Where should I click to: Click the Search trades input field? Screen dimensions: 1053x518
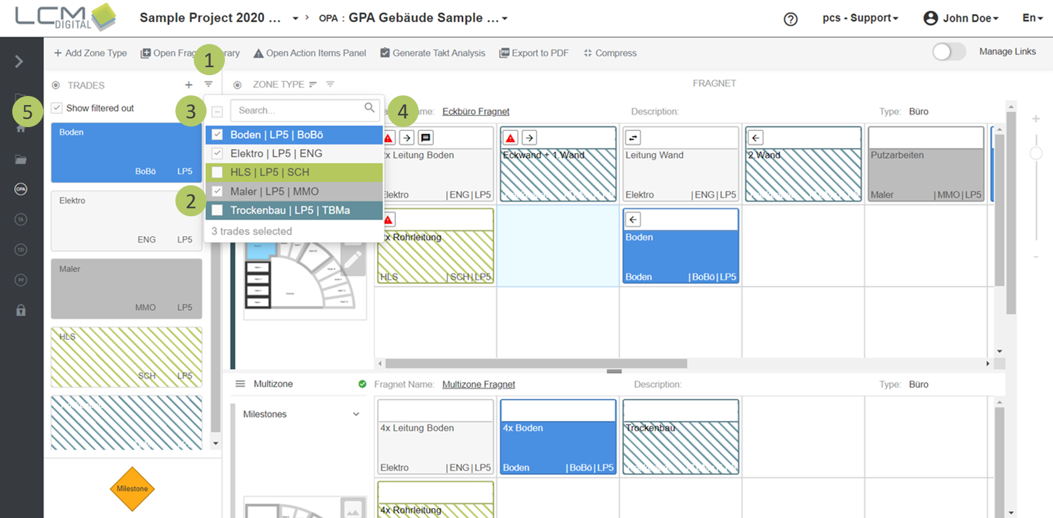coord(298,111)
